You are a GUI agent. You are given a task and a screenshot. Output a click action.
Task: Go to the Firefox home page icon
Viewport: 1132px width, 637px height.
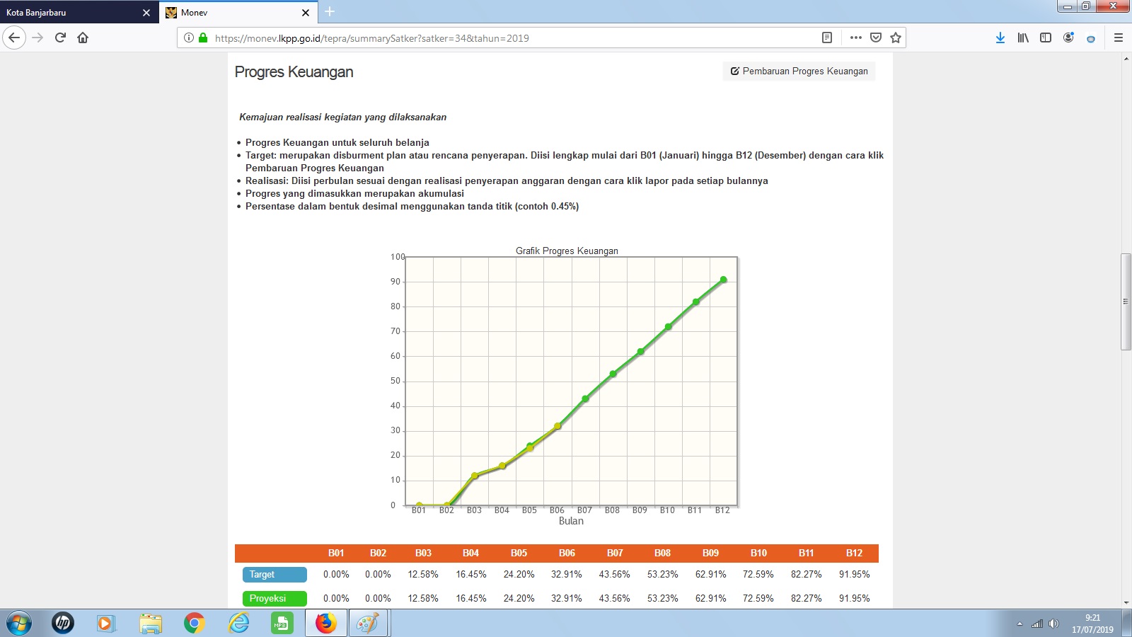pos(83,38)
